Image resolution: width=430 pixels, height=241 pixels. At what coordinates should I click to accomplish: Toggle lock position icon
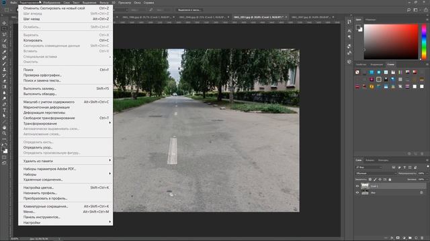point(380,179)
